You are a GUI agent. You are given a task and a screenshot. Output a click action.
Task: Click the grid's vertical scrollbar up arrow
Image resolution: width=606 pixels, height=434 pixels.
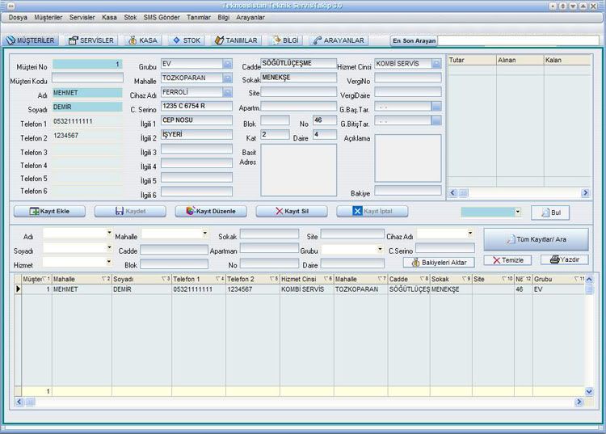point(589,279)
